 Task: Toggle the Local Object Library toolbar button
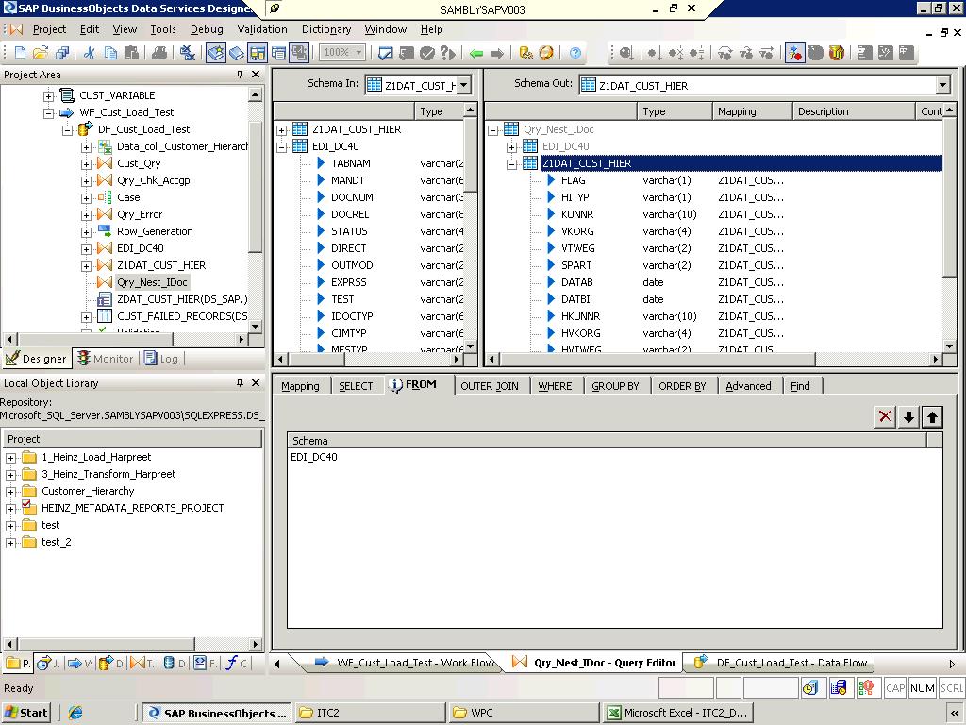pos(216,53)
